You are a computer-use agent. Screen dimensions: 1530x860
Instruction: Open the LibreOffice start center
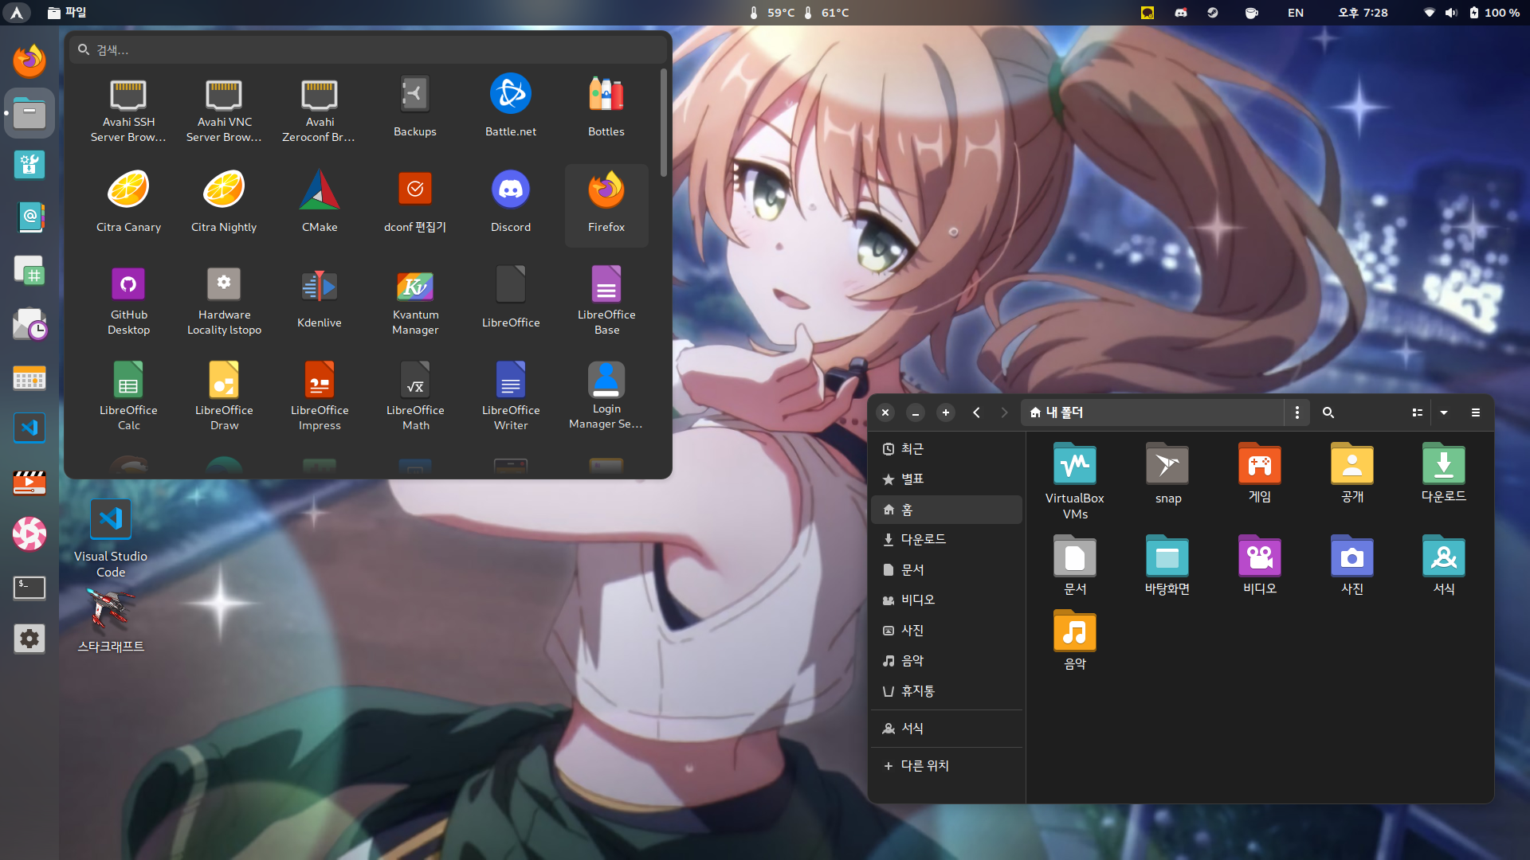click(x=511, y=301)
